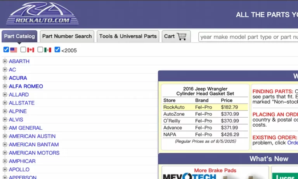
Task: Click the EXISTING ORDER heading
Action: [x=275, y=137]
